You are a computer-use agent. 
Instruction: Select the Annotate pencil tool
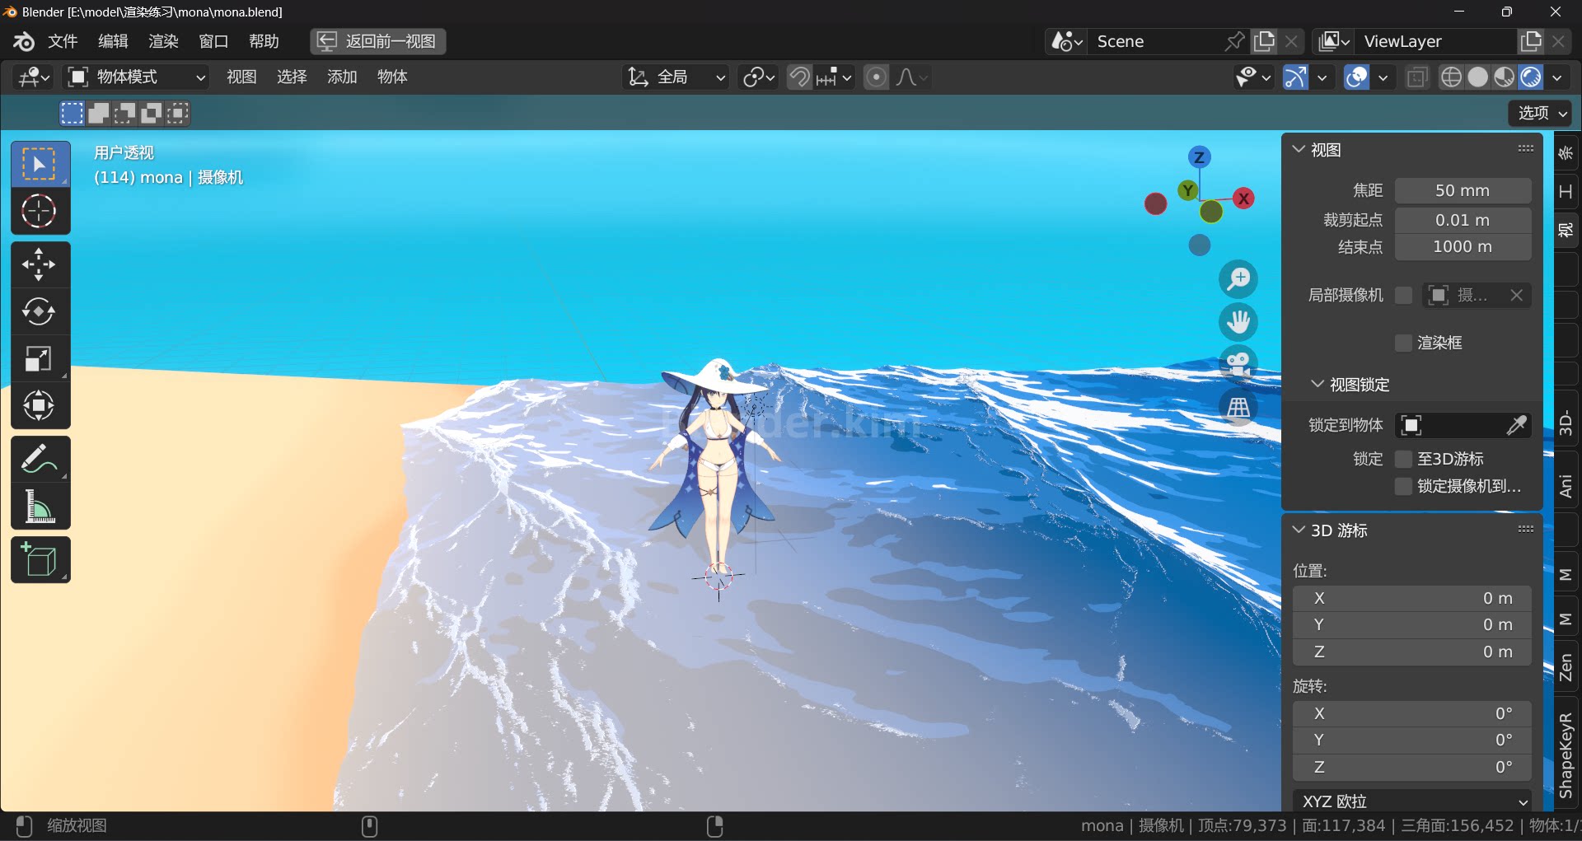point(40,459)
